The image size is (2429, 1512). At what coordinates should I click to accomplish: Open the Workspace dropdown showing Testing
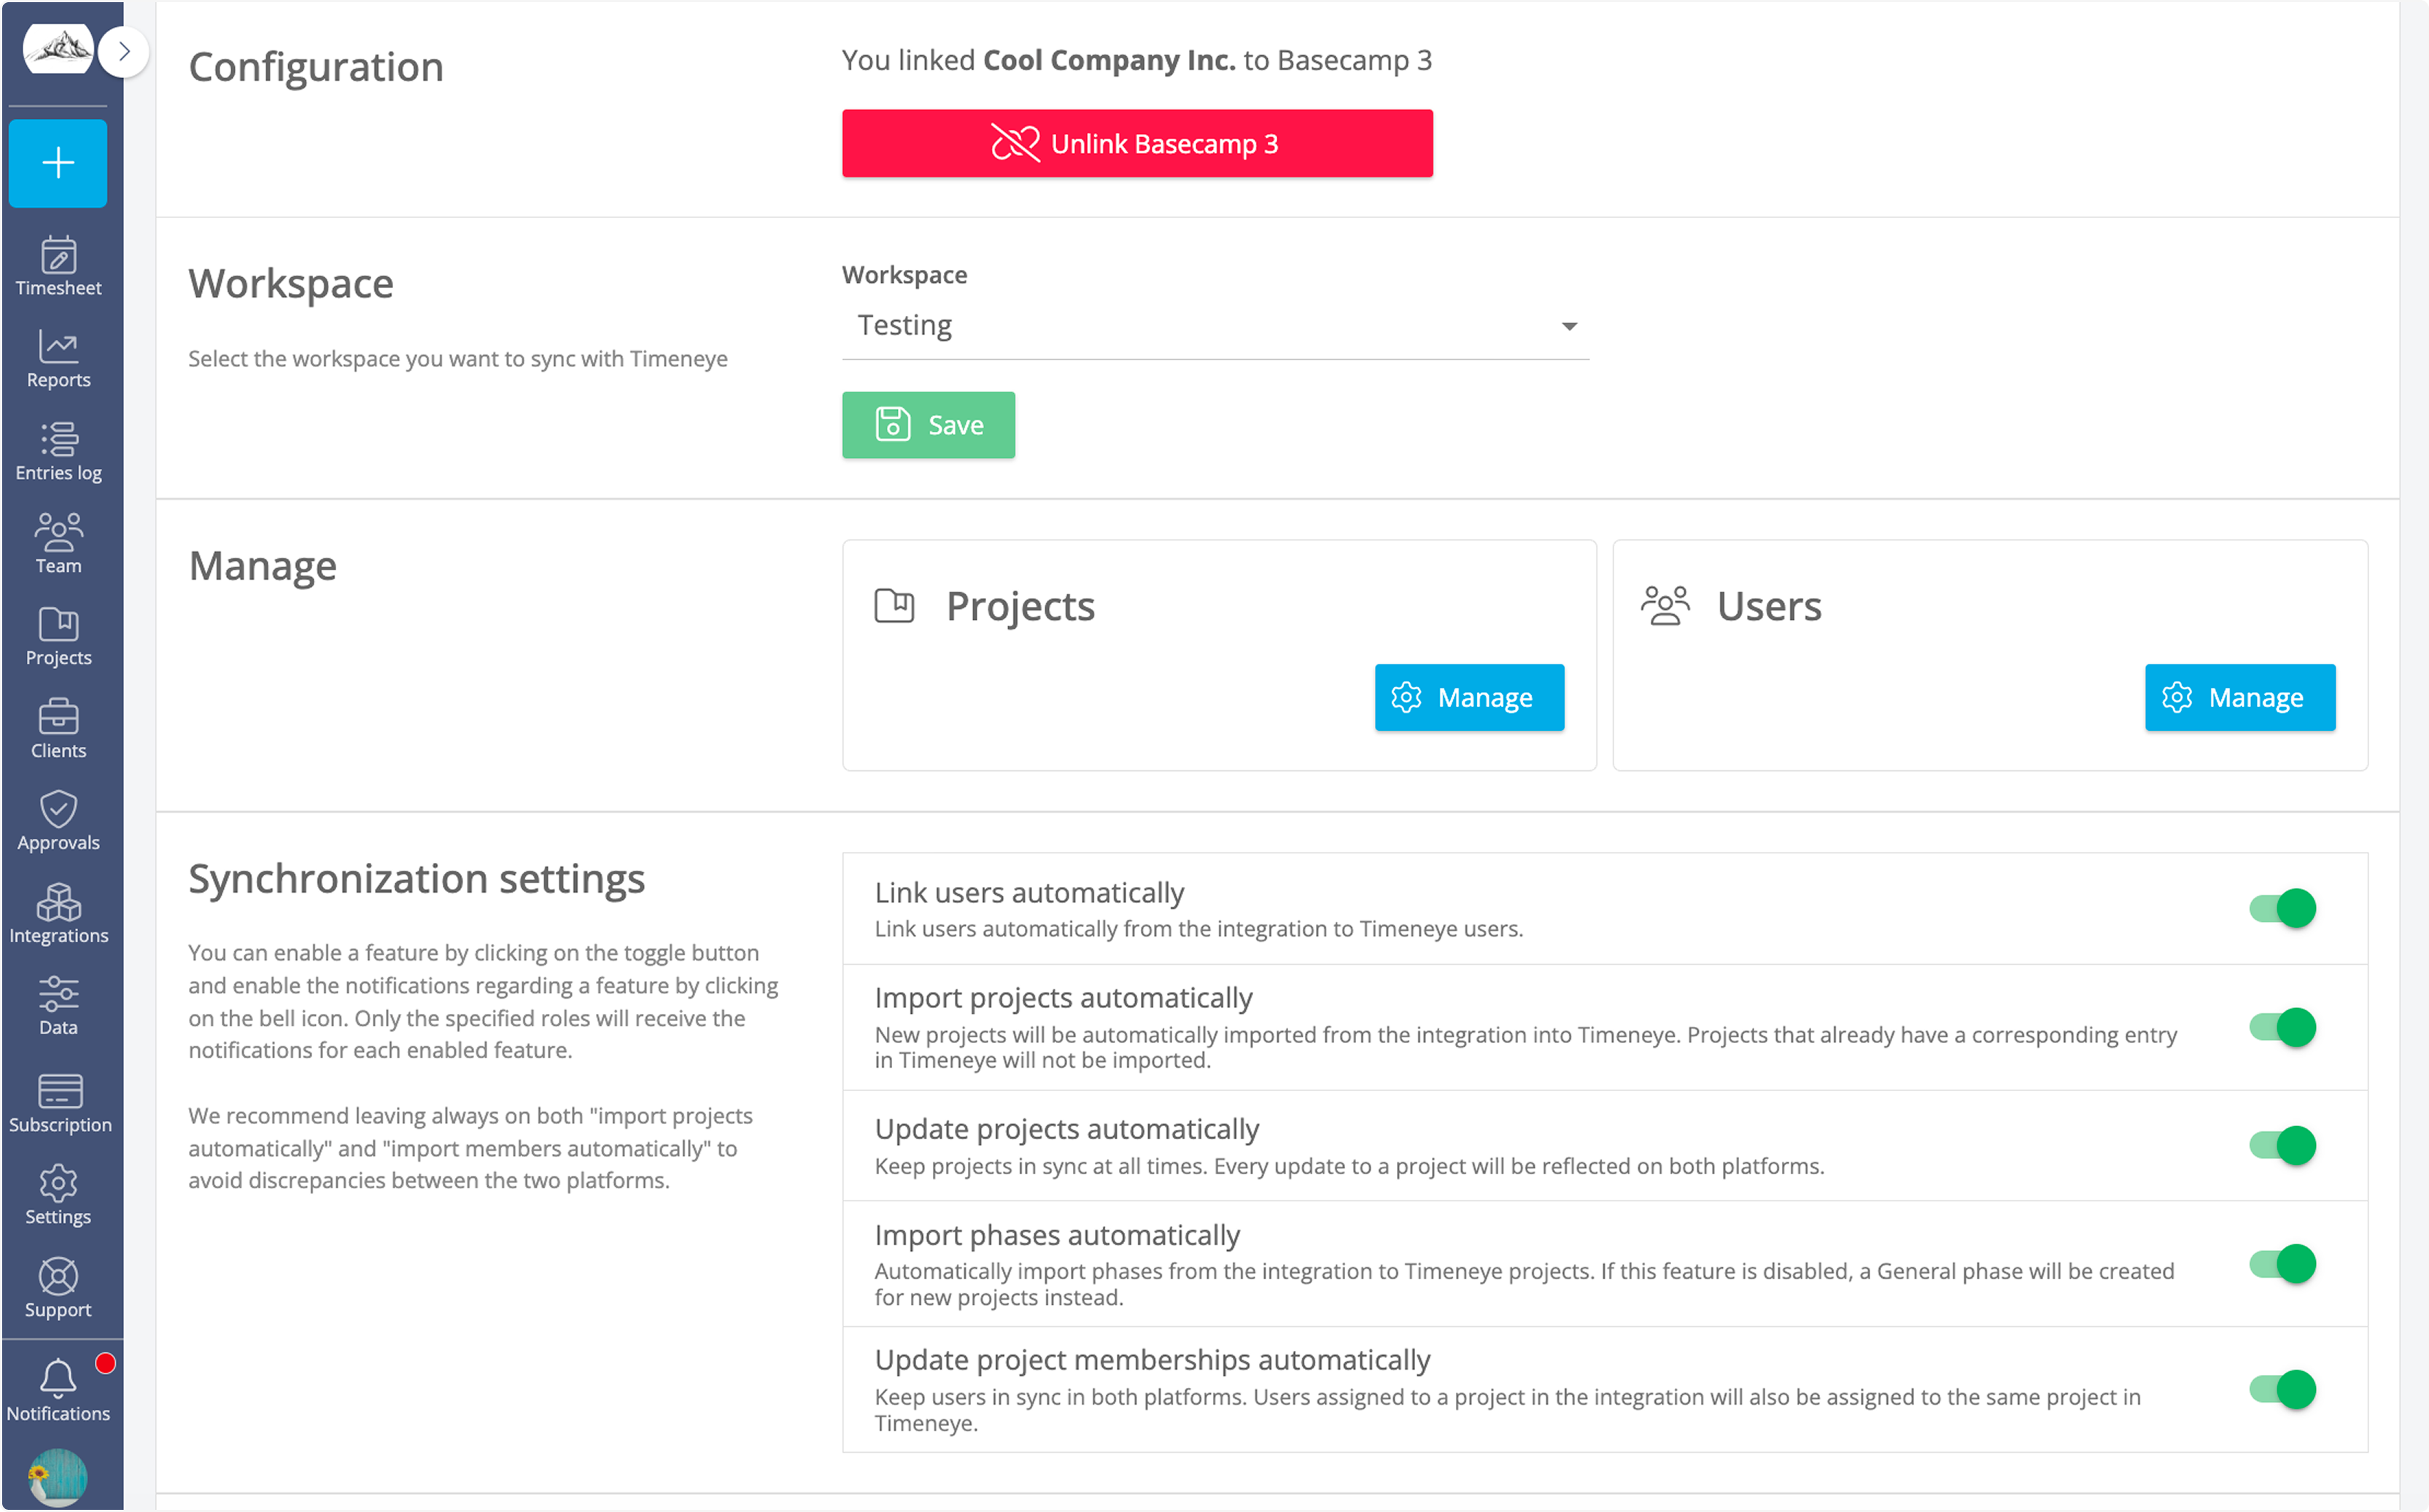point(1215,326)
